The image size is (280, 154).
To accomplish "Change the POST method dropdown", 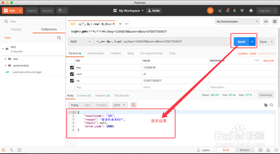I will click(x=80, y=42).
